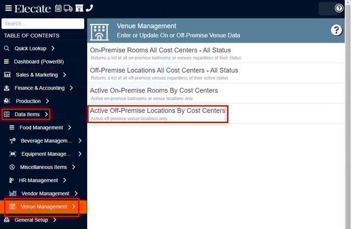Select General Setup menu label
Viewport: 351px width, 229px height.
tap(31, 220)
